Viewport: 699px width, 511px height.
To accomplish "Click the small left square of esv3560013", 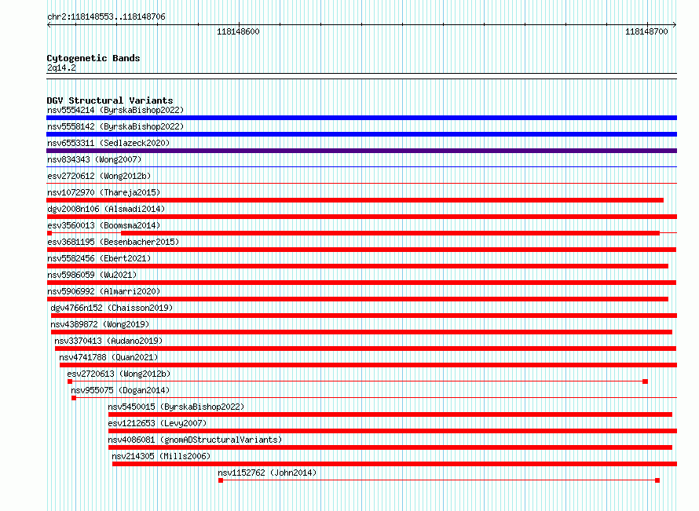I will (49, 233).
